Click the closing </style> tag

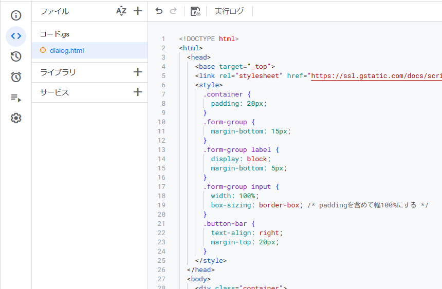(211, 261)
